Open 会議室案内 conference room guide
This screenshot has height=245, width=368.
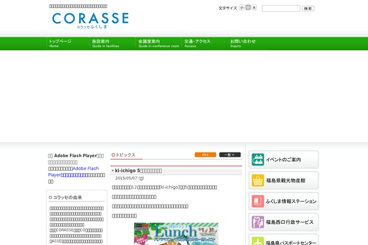[158, 43]
